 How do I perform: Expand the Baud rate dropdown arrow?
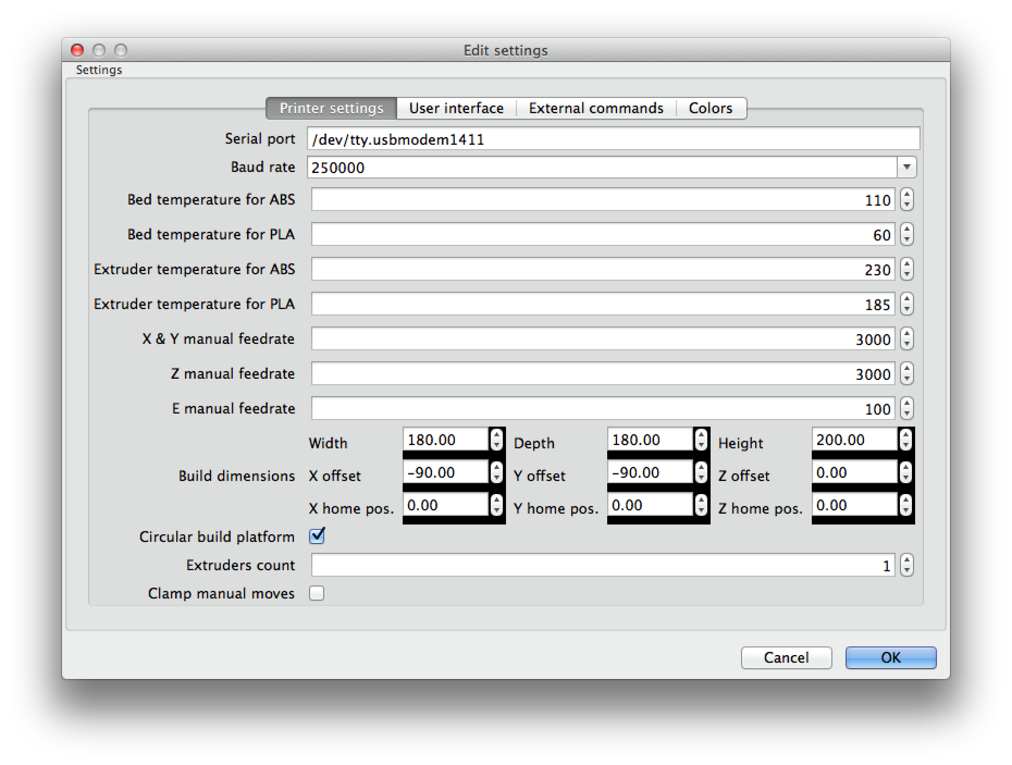(906, 167)
